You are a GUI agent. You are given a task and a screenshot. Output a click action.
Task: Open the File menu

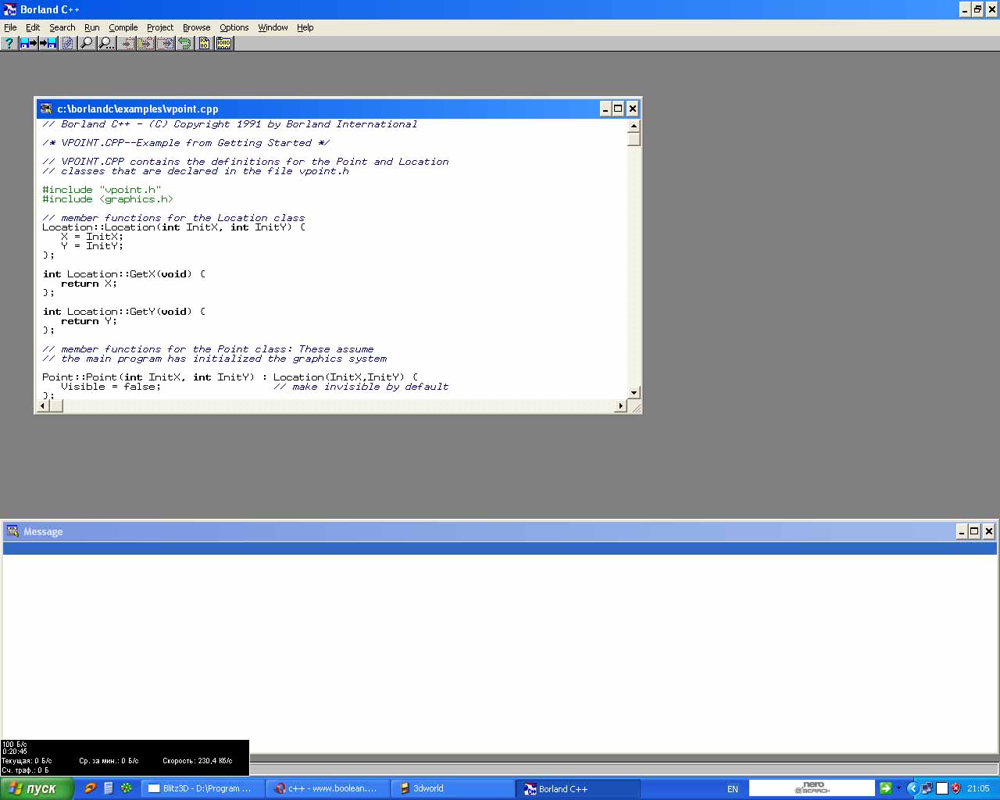click(10, 27)
